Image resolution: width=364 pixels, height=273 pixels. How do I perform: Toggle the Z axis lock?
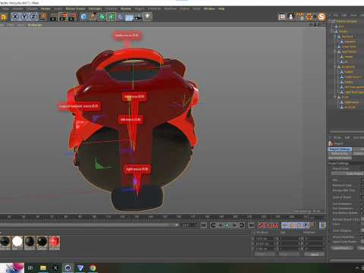pyautogui.click(x=33, y=17)
